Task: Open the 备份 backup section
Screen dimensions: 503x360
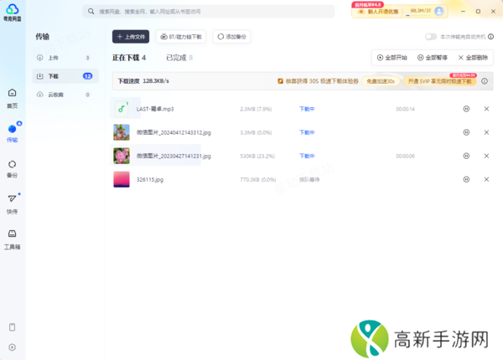Action: (13, 169)
